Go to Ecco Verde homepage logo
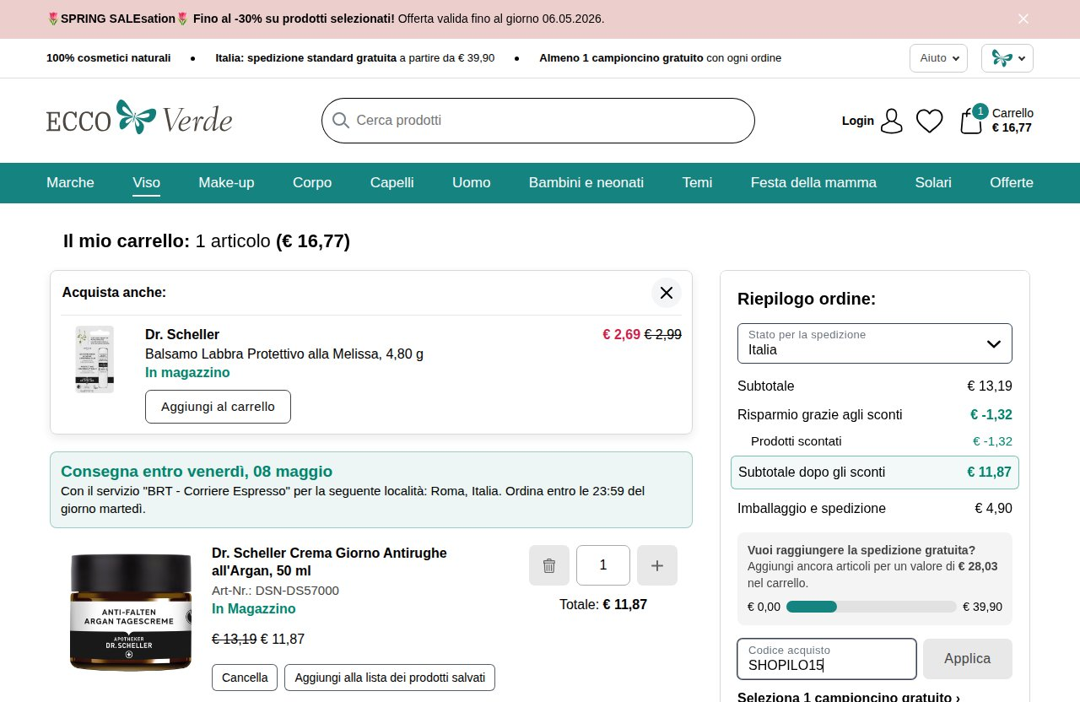 click(139, 118)
